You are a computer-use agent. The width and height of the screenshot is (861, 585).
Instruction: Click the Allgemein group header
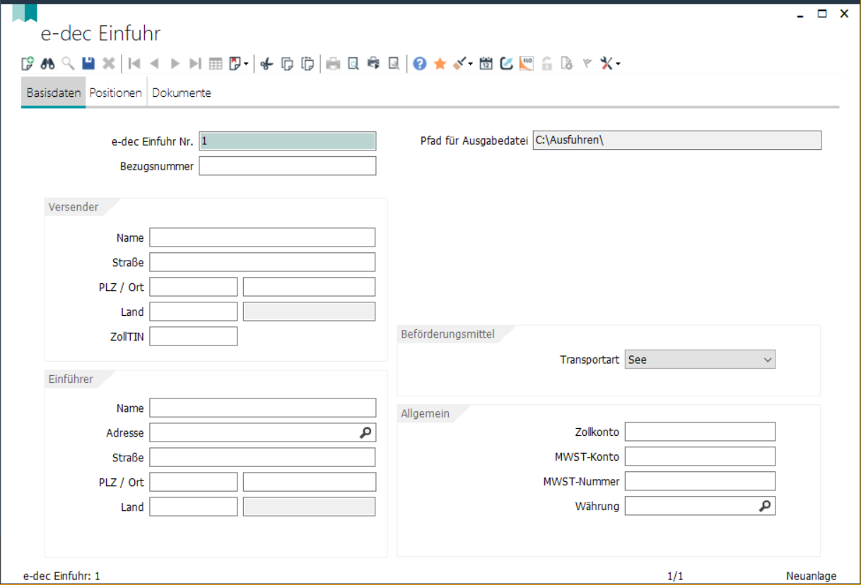click(425, 413)
